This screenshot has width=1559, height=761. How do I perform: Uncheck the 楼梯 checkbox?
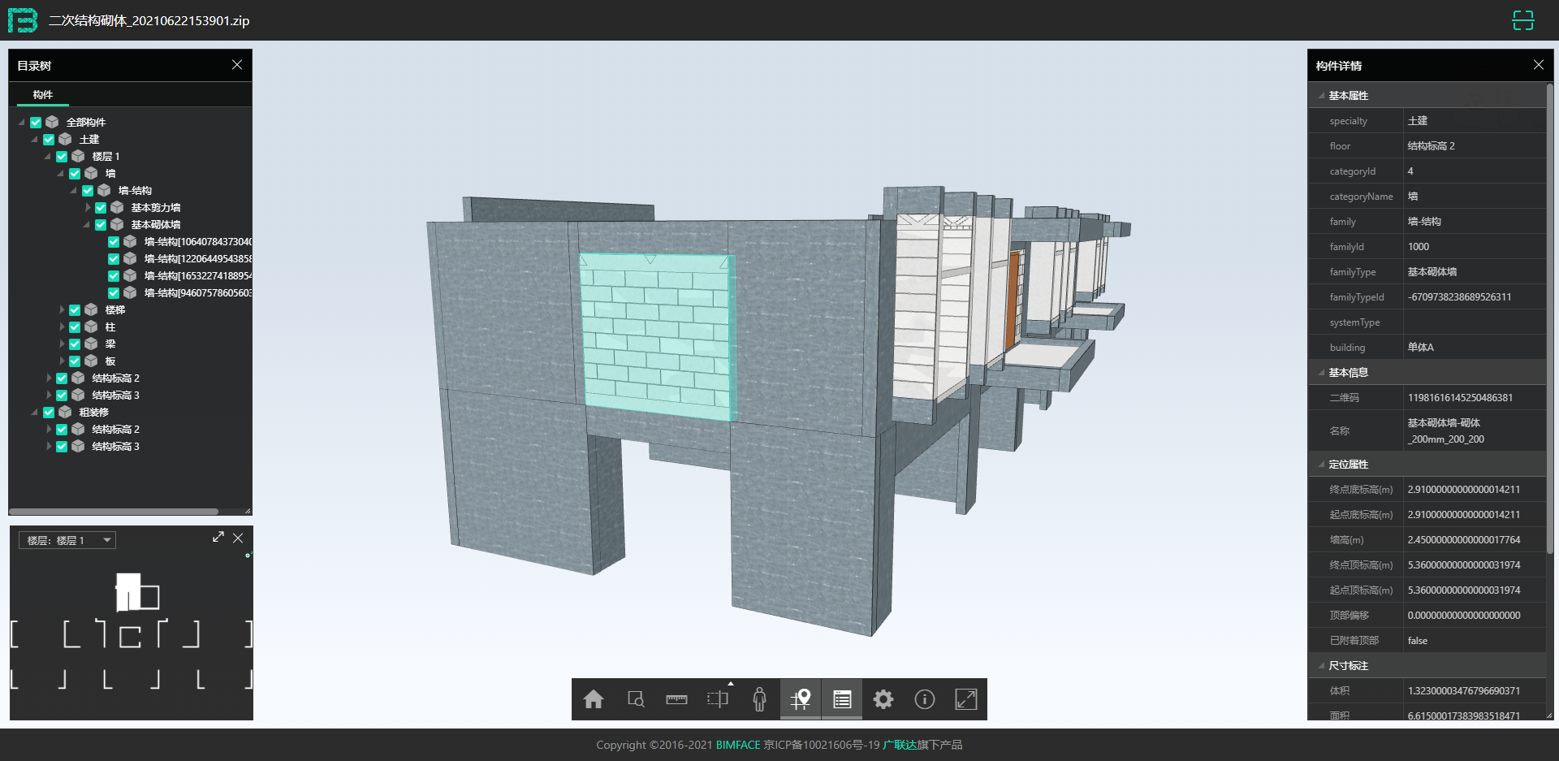click(x=75, y=310)
